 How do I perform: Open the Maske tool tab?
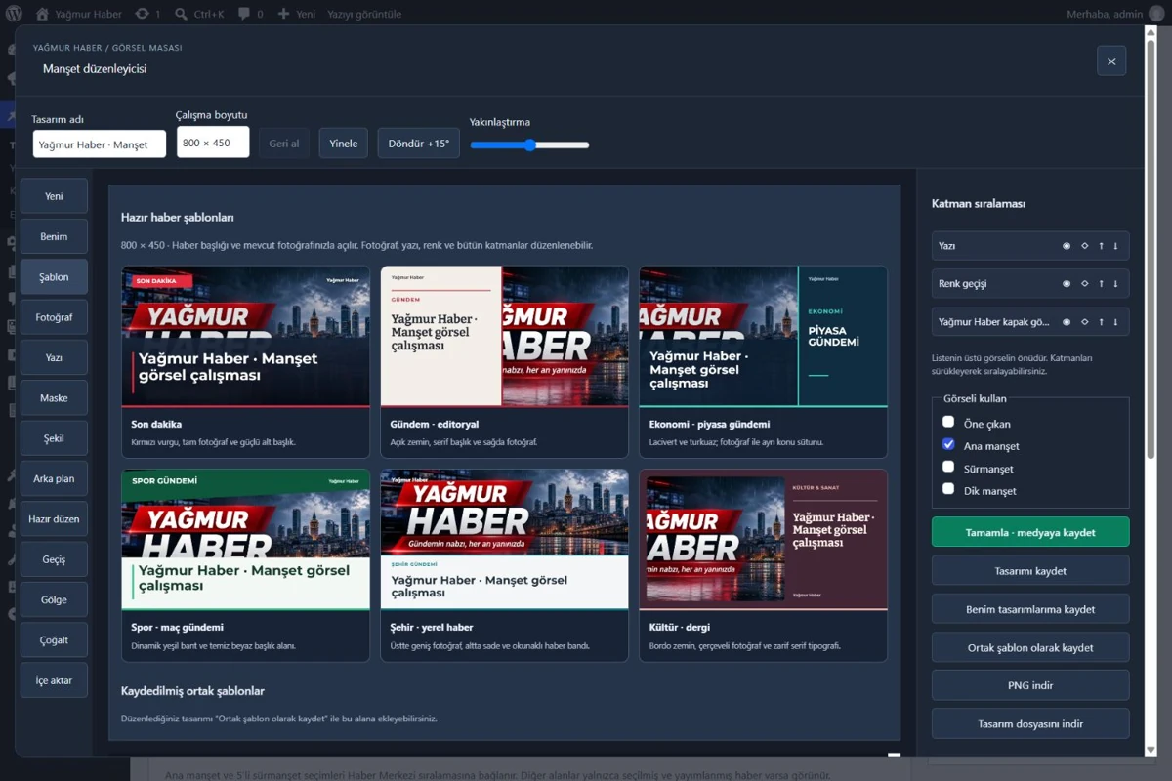[54, 398]
